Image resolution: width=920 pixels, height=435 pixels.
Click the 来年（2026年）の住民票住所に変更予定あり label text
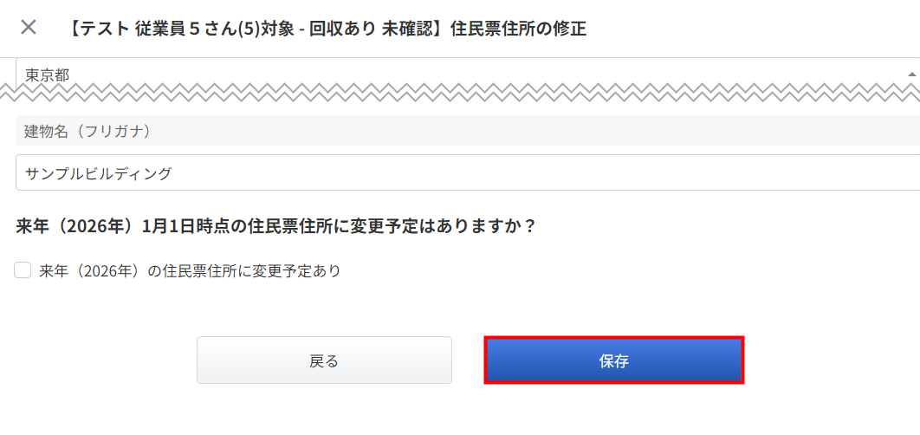(190, 270)
